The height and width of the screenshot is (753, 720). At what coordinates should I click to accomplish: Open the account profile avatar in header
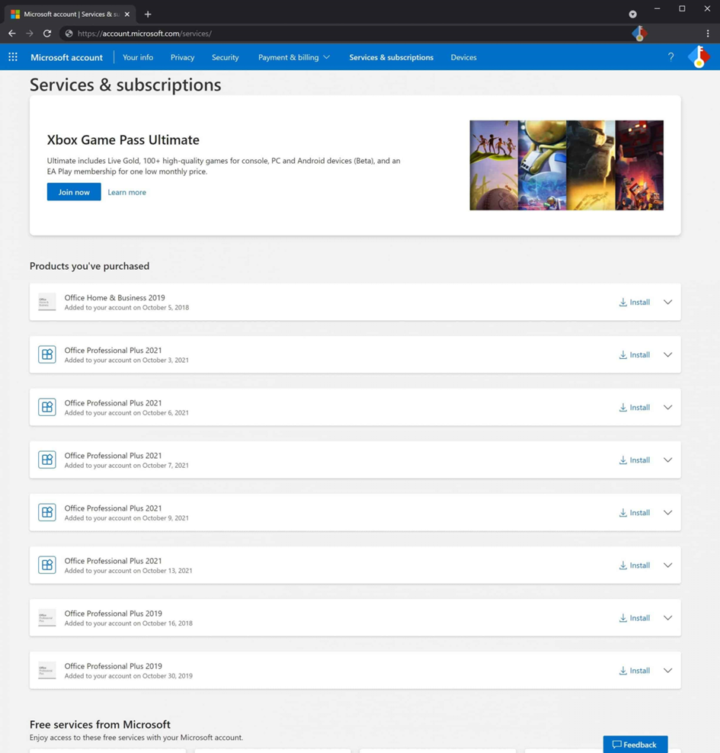pyautogui.click(x=699, y=57)
